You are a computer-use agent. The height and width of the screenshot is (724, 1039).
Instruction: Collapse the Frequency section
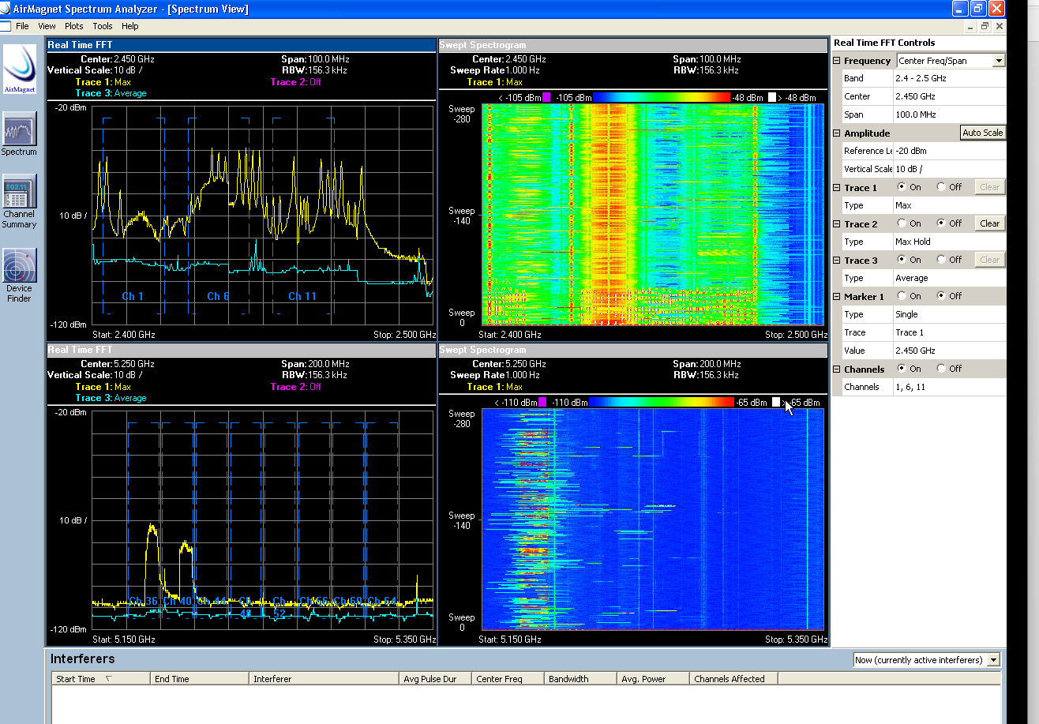click(837, 61)
